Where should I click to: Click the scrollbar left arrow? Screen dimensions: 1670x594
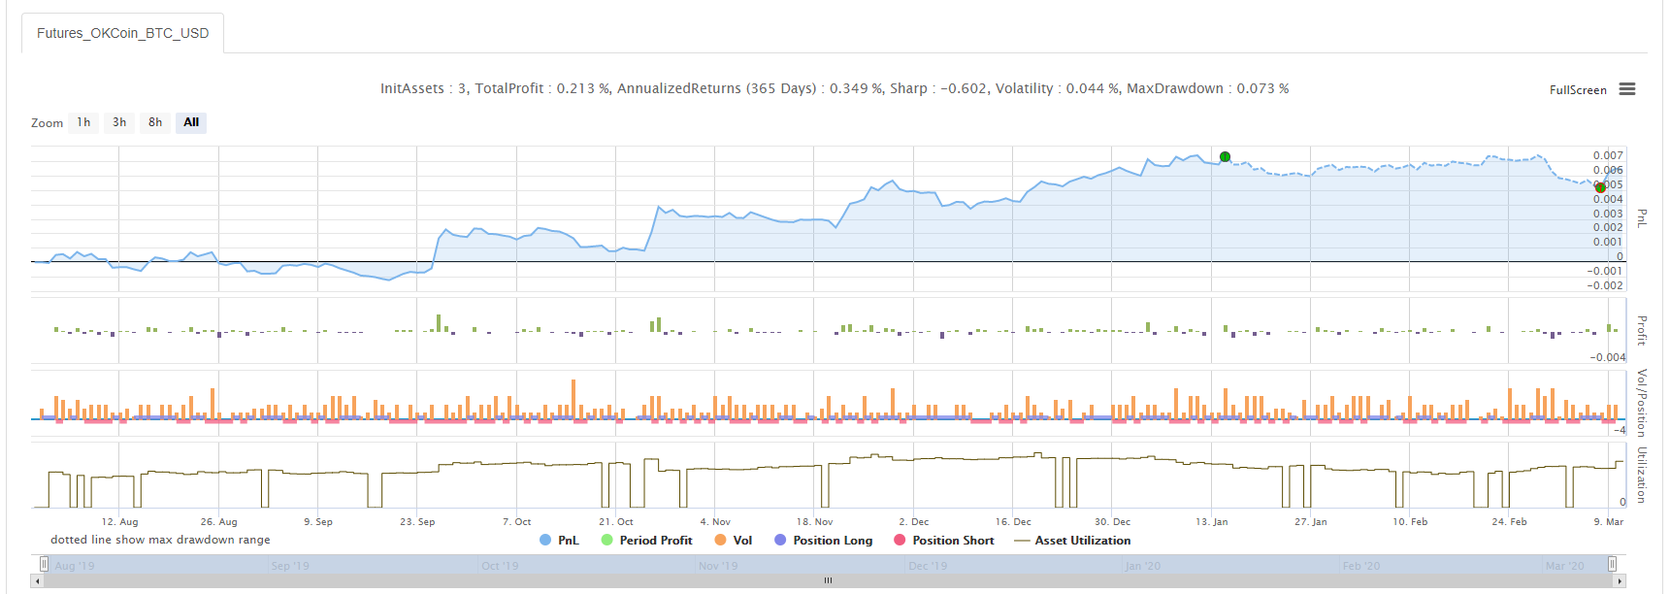(37, 580)
